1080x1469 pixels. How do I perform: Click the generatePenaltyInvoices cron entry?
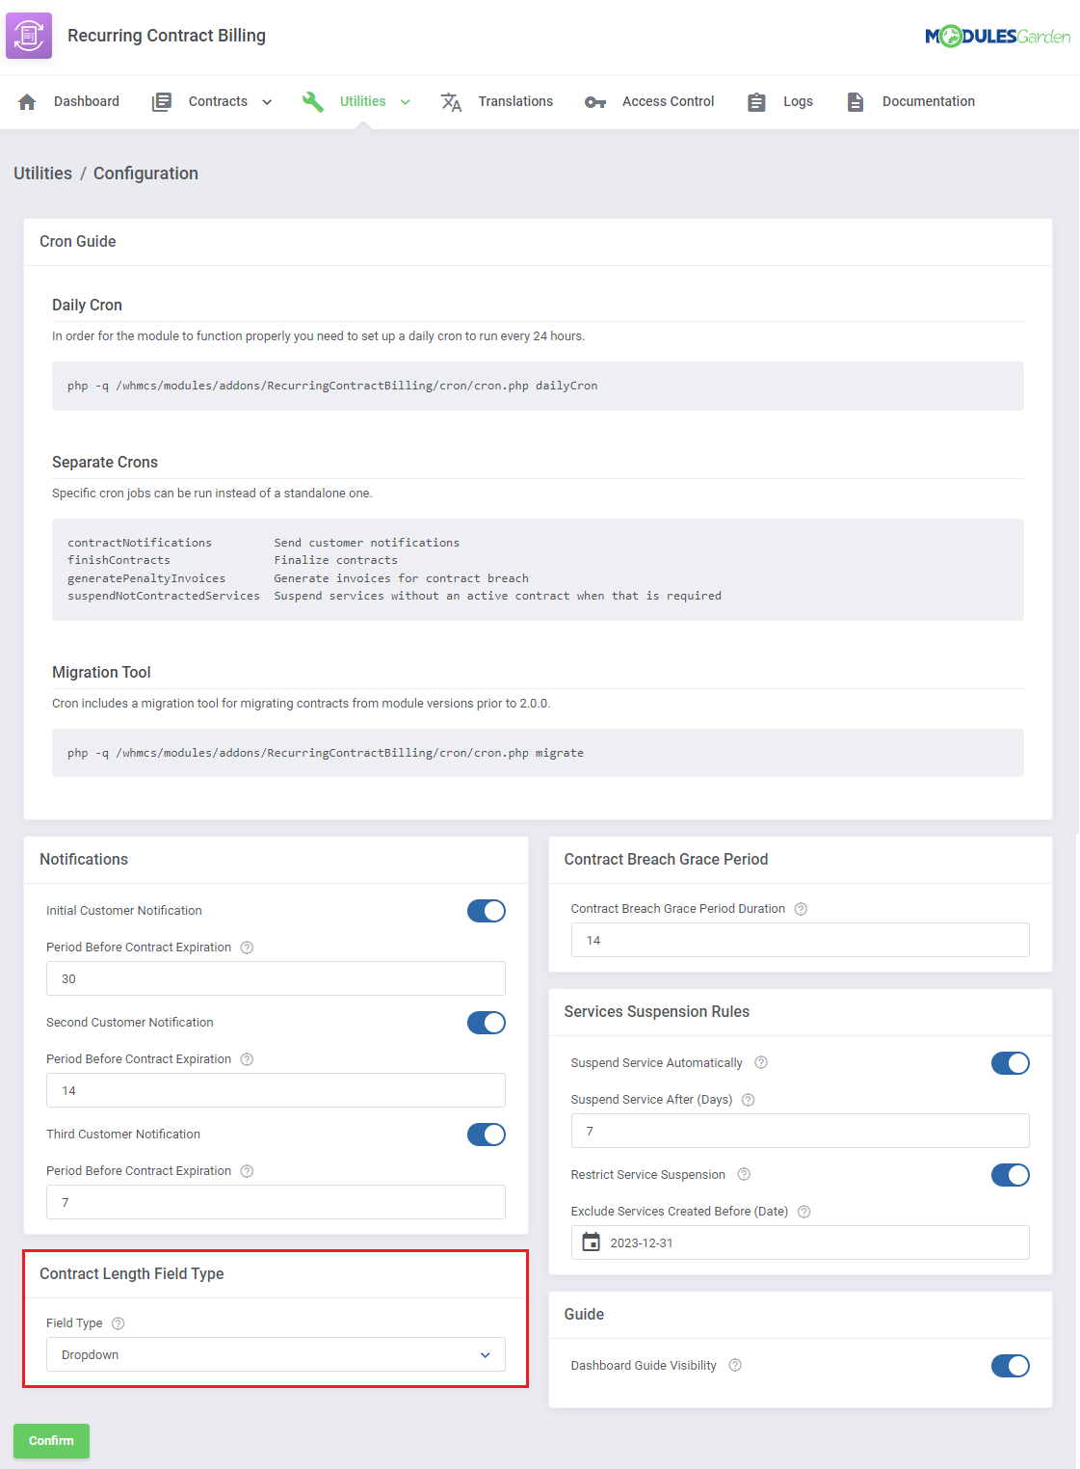point(146,578)
